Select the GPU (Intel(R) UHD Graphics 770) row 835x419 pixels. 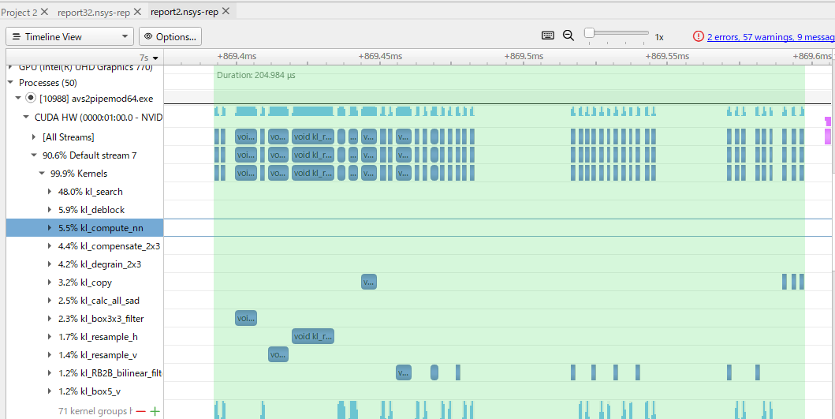pyautogui.click(x=85, y=68)
